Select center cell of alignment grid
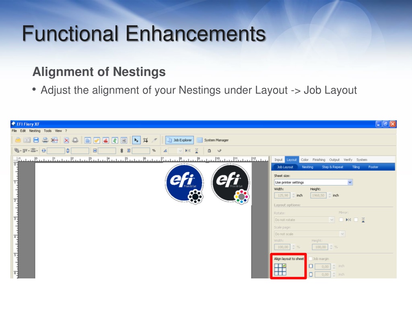Viewport: 412px width, 309px height. click(x=280, y=270)
